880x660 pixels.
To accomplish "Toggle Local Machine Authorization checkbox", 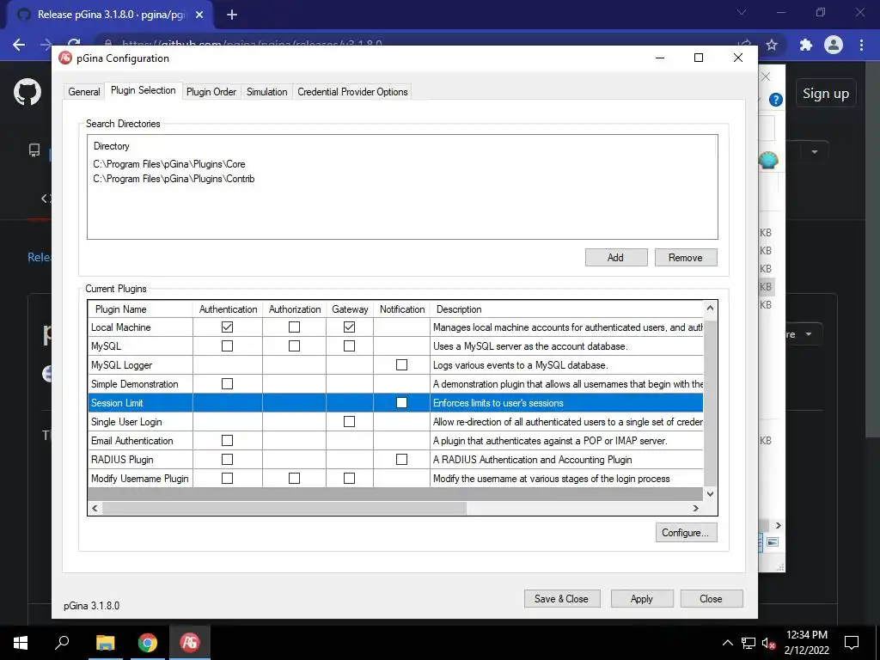I will [294, 327].
